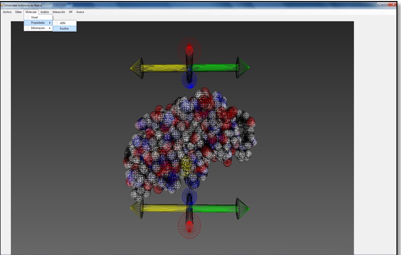The image size is (401, 255).
Task: Click the lower gizmo's green right arrow
Action: tap(220, 208)
